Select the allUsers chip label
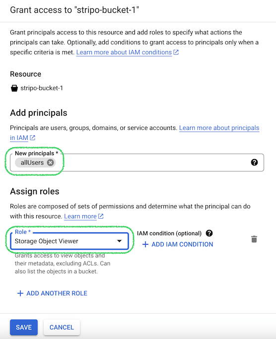This screenshot has height=339, width=276. (x=32, y=163)
